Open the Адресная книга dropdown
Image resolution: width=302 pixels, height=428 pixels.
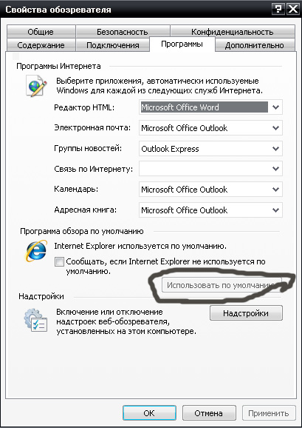coord(275,210)
